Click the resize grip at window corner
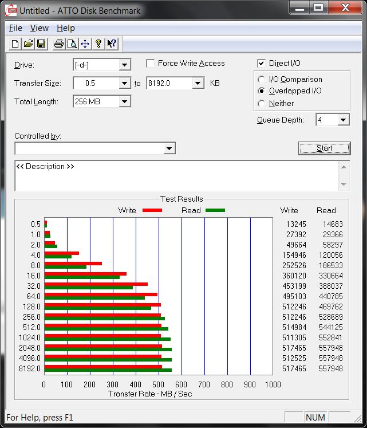This screenshot has width=367, height=428. coord(357,418)
